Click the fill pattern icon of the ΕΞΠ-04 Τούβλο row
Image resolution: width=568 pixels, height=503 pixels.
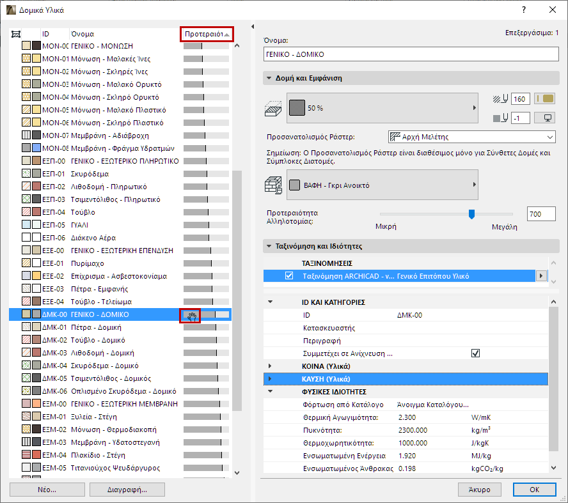pos(26,212)
